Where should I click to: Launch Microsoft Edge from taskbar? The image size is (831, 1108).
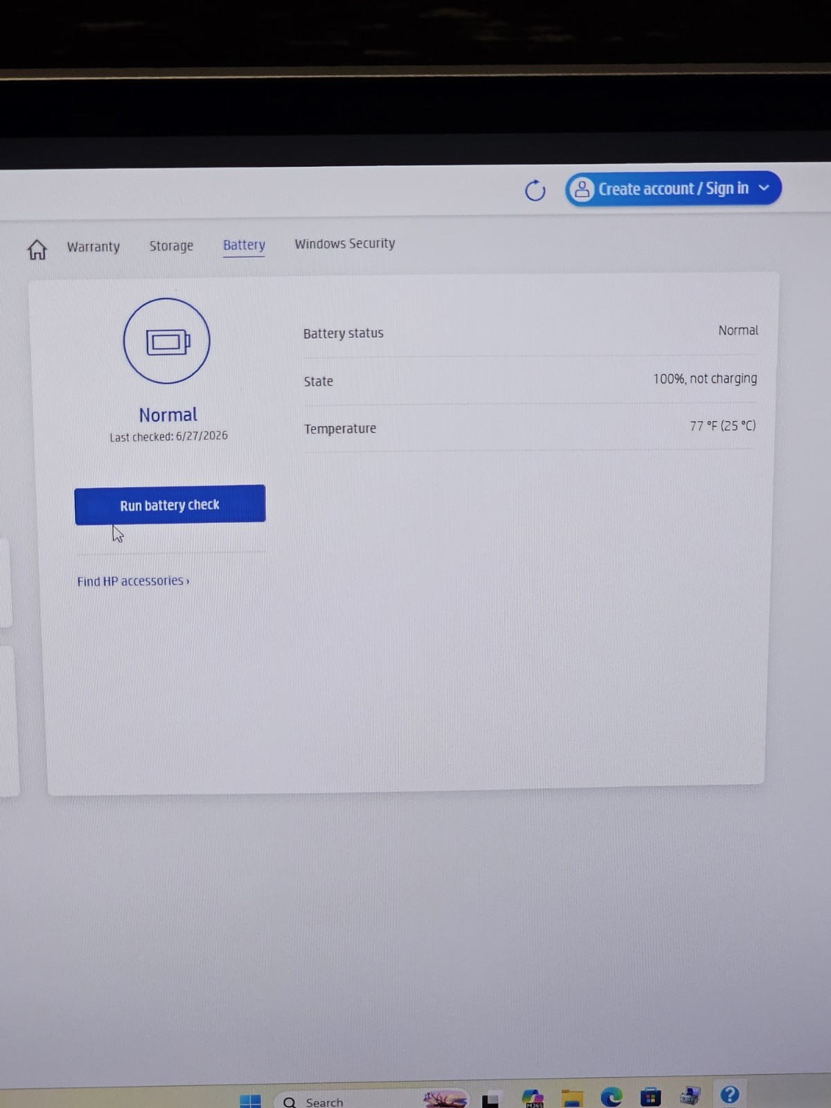click(x=611, y=1097)
